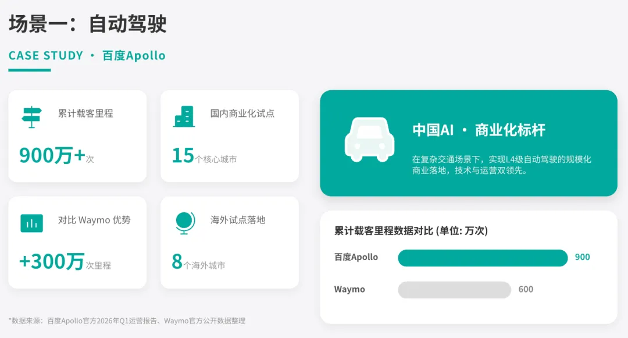628x338 pixels.
Task: Click the 数据来源 footnote text
Action: (127, 321)
